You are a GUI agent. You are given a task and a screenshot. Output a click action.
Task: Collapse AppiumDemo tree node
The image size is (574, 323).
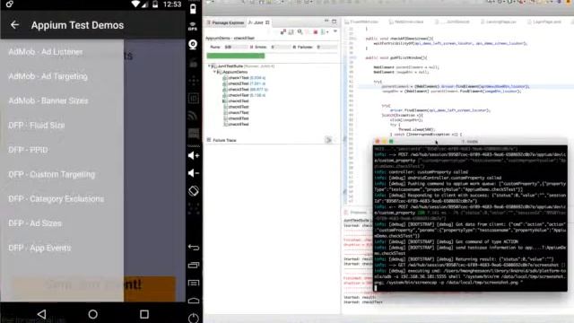pos(215,72)
